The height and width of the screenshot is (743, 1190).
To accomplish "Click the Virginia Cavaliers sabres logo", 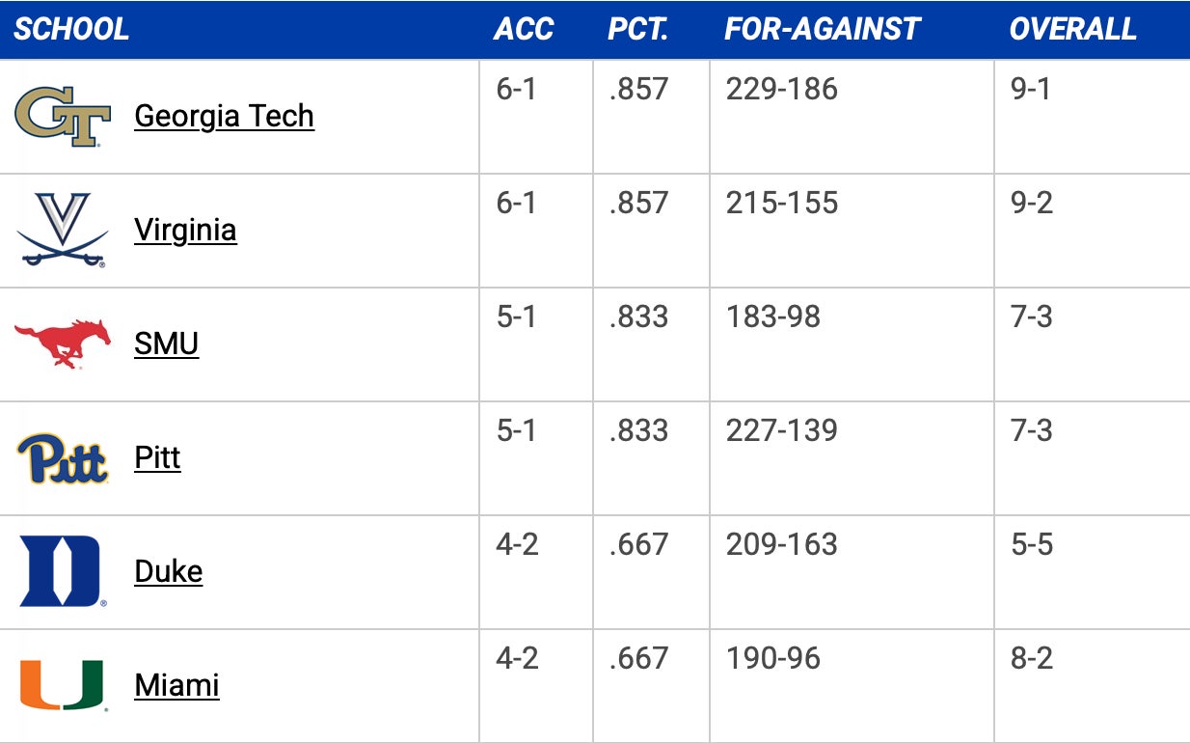I will point(63,230).
